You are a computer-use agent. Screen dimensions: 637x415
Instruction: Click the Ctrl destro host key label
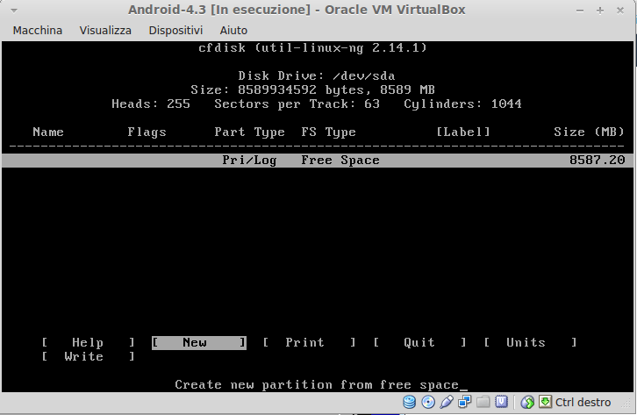click(583, 402)
